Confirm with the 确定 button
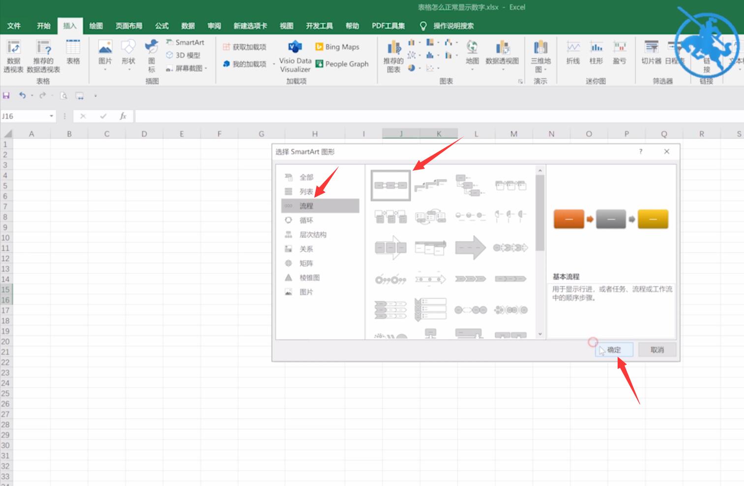Viewport: 744px width, 486px height. (x=614, y=350)
